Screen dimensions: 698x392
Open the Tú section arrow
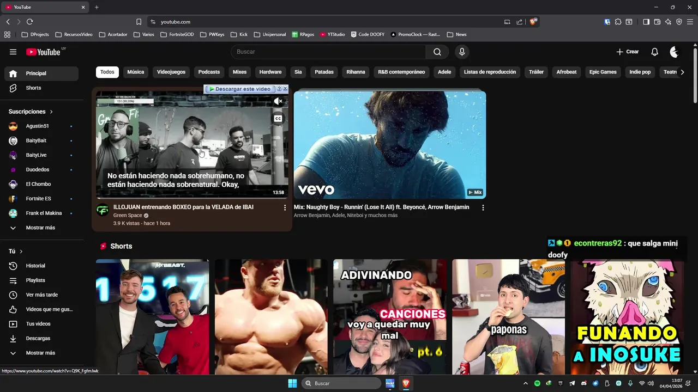[21, 252]
